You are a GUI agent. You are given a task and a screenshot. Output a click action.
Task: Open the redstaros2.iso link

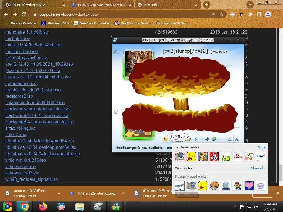19,96
